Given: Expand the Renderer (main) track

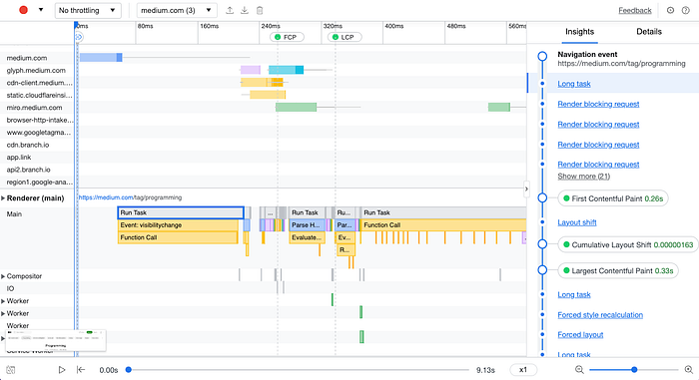Looking at the screenshot, I should 3,198.
